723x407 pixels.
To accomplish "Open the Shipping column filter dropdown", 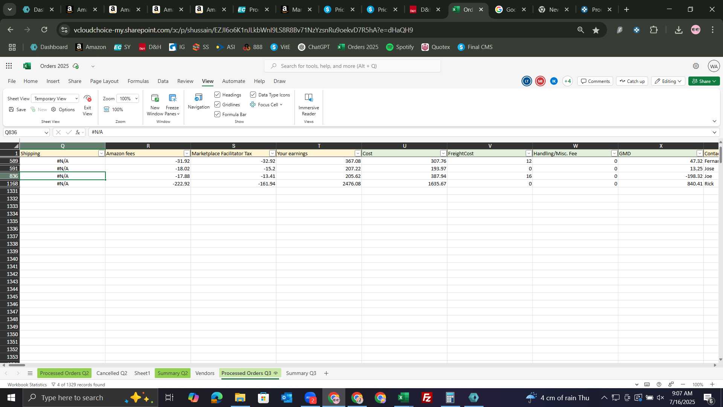I will point(101,153).
